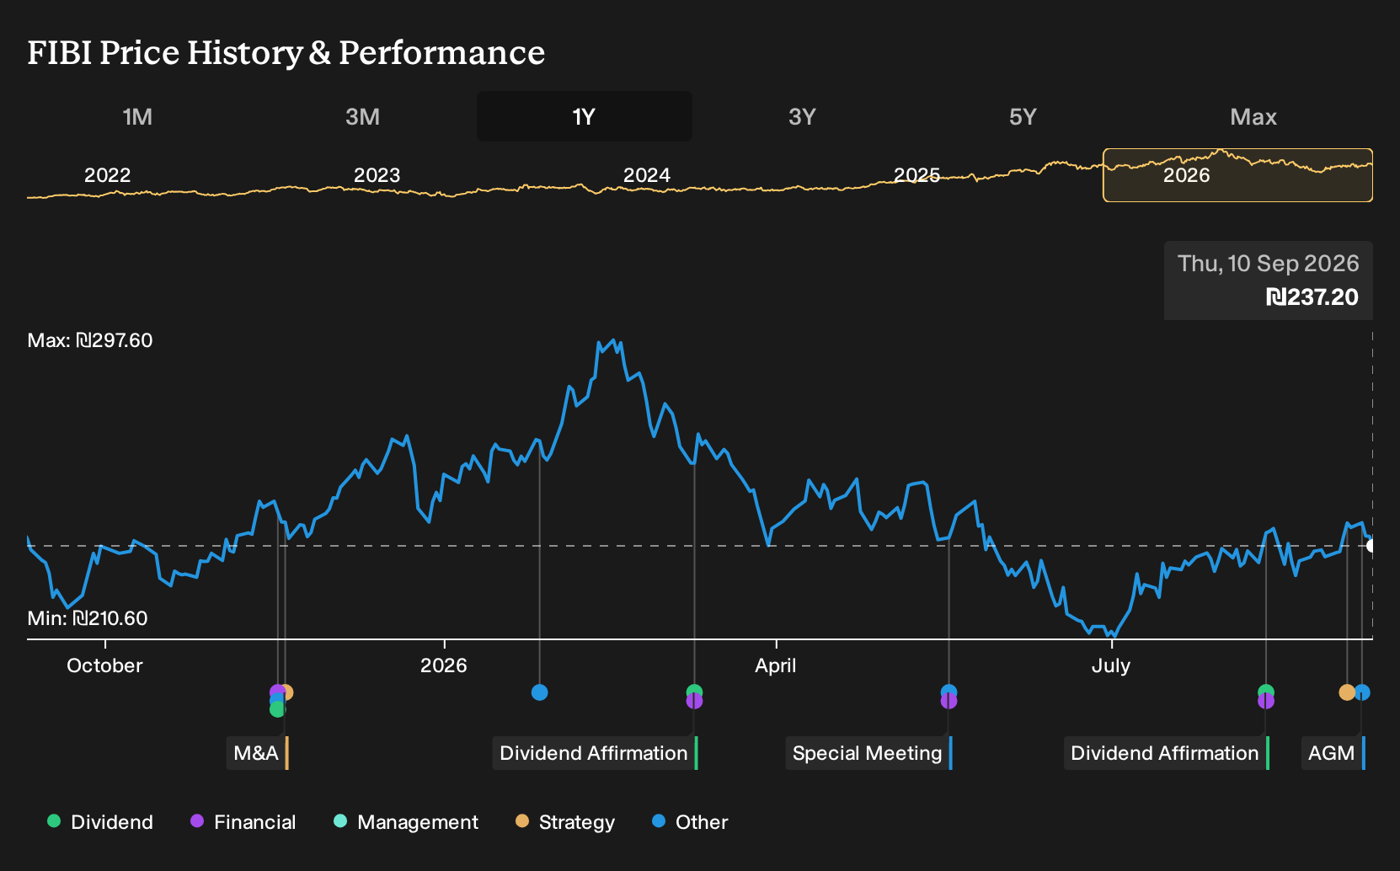Image resolution: width=1400 pixels, height=871 pixels.
Task: Select the 5Y time range
Action: [x=1023, y=116]
